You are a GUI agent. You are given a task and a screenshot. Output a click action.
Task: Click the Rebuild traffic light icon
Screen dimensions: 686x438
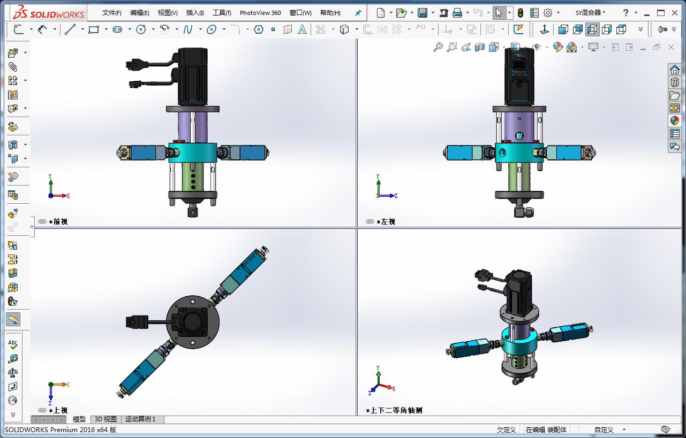pos(520,13)
